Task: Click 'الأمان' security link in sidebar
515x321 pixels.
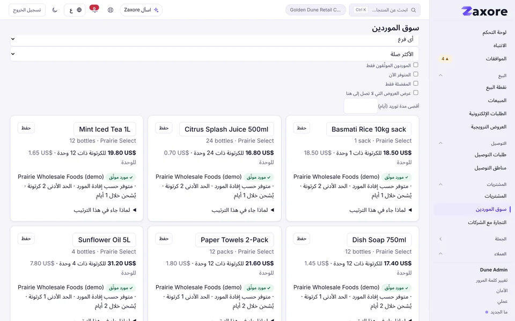Action: click(502, 291)
